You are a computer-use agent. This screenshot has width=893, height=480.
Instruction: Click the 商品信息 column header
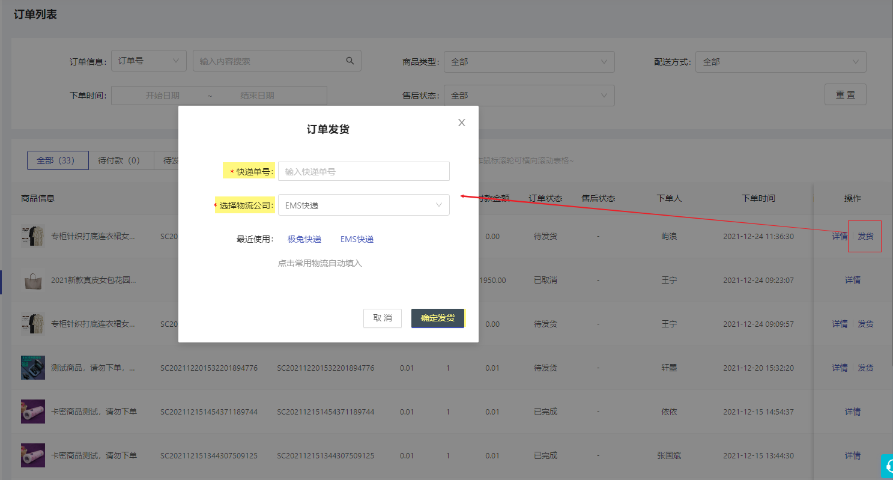38,198
